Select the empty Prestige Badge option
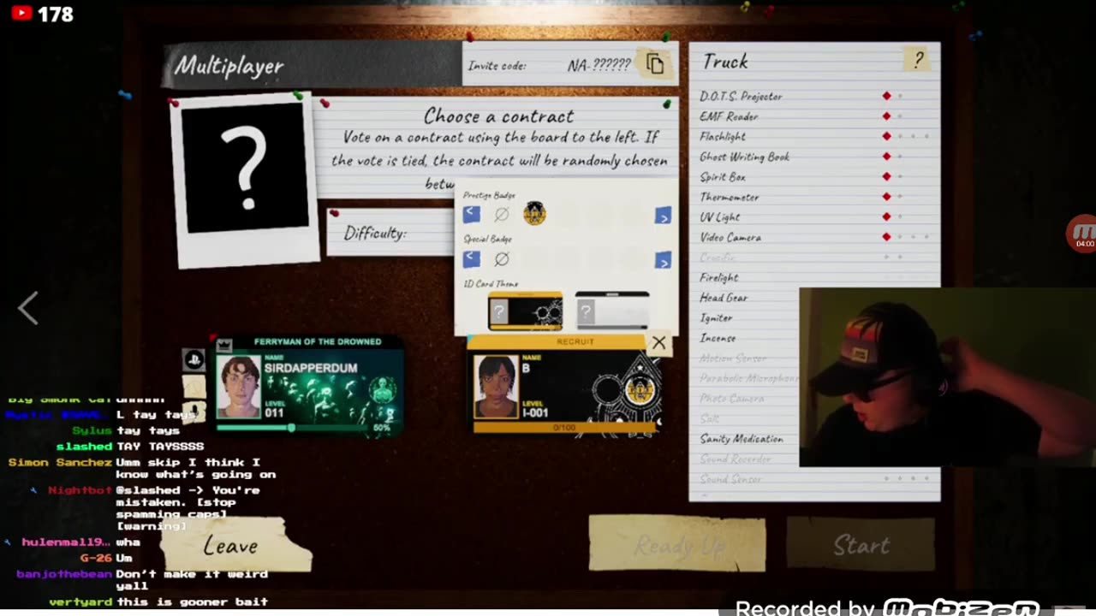The image size is (1096, 616). [503, 214]
